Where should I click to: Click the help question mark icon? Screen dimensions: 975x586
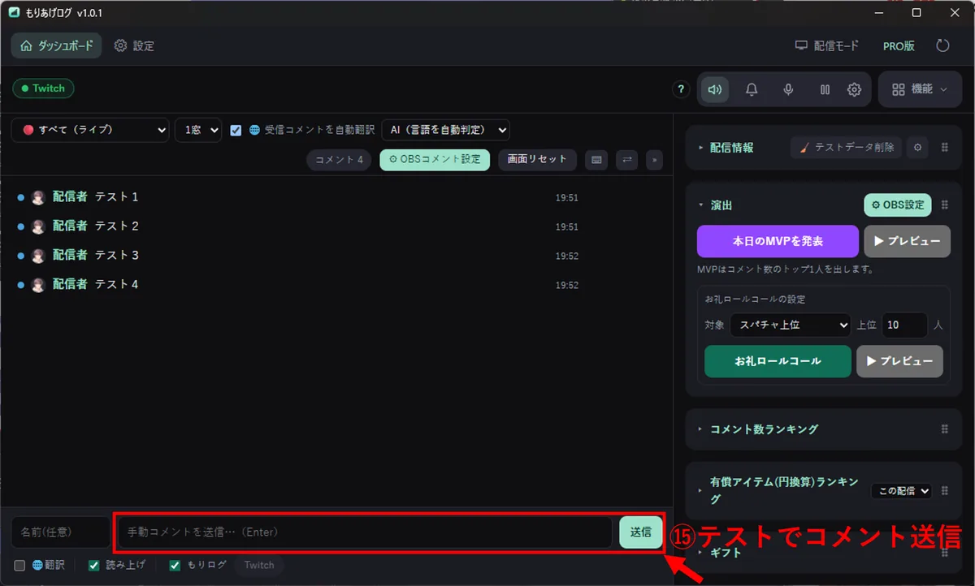681,89
